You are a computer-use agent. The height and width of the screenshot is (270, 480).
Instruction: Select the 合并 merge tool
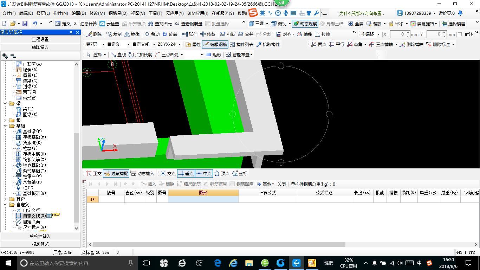point(246,34)
